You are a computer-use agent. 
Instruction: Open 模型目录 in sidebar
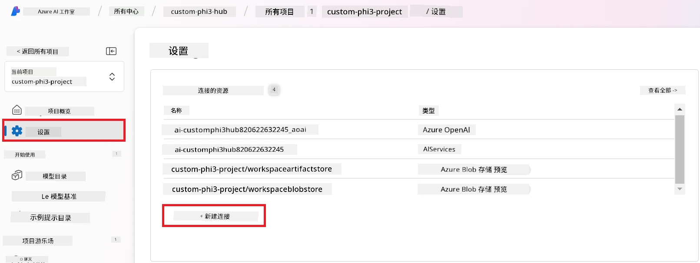(x=55, y=176)
